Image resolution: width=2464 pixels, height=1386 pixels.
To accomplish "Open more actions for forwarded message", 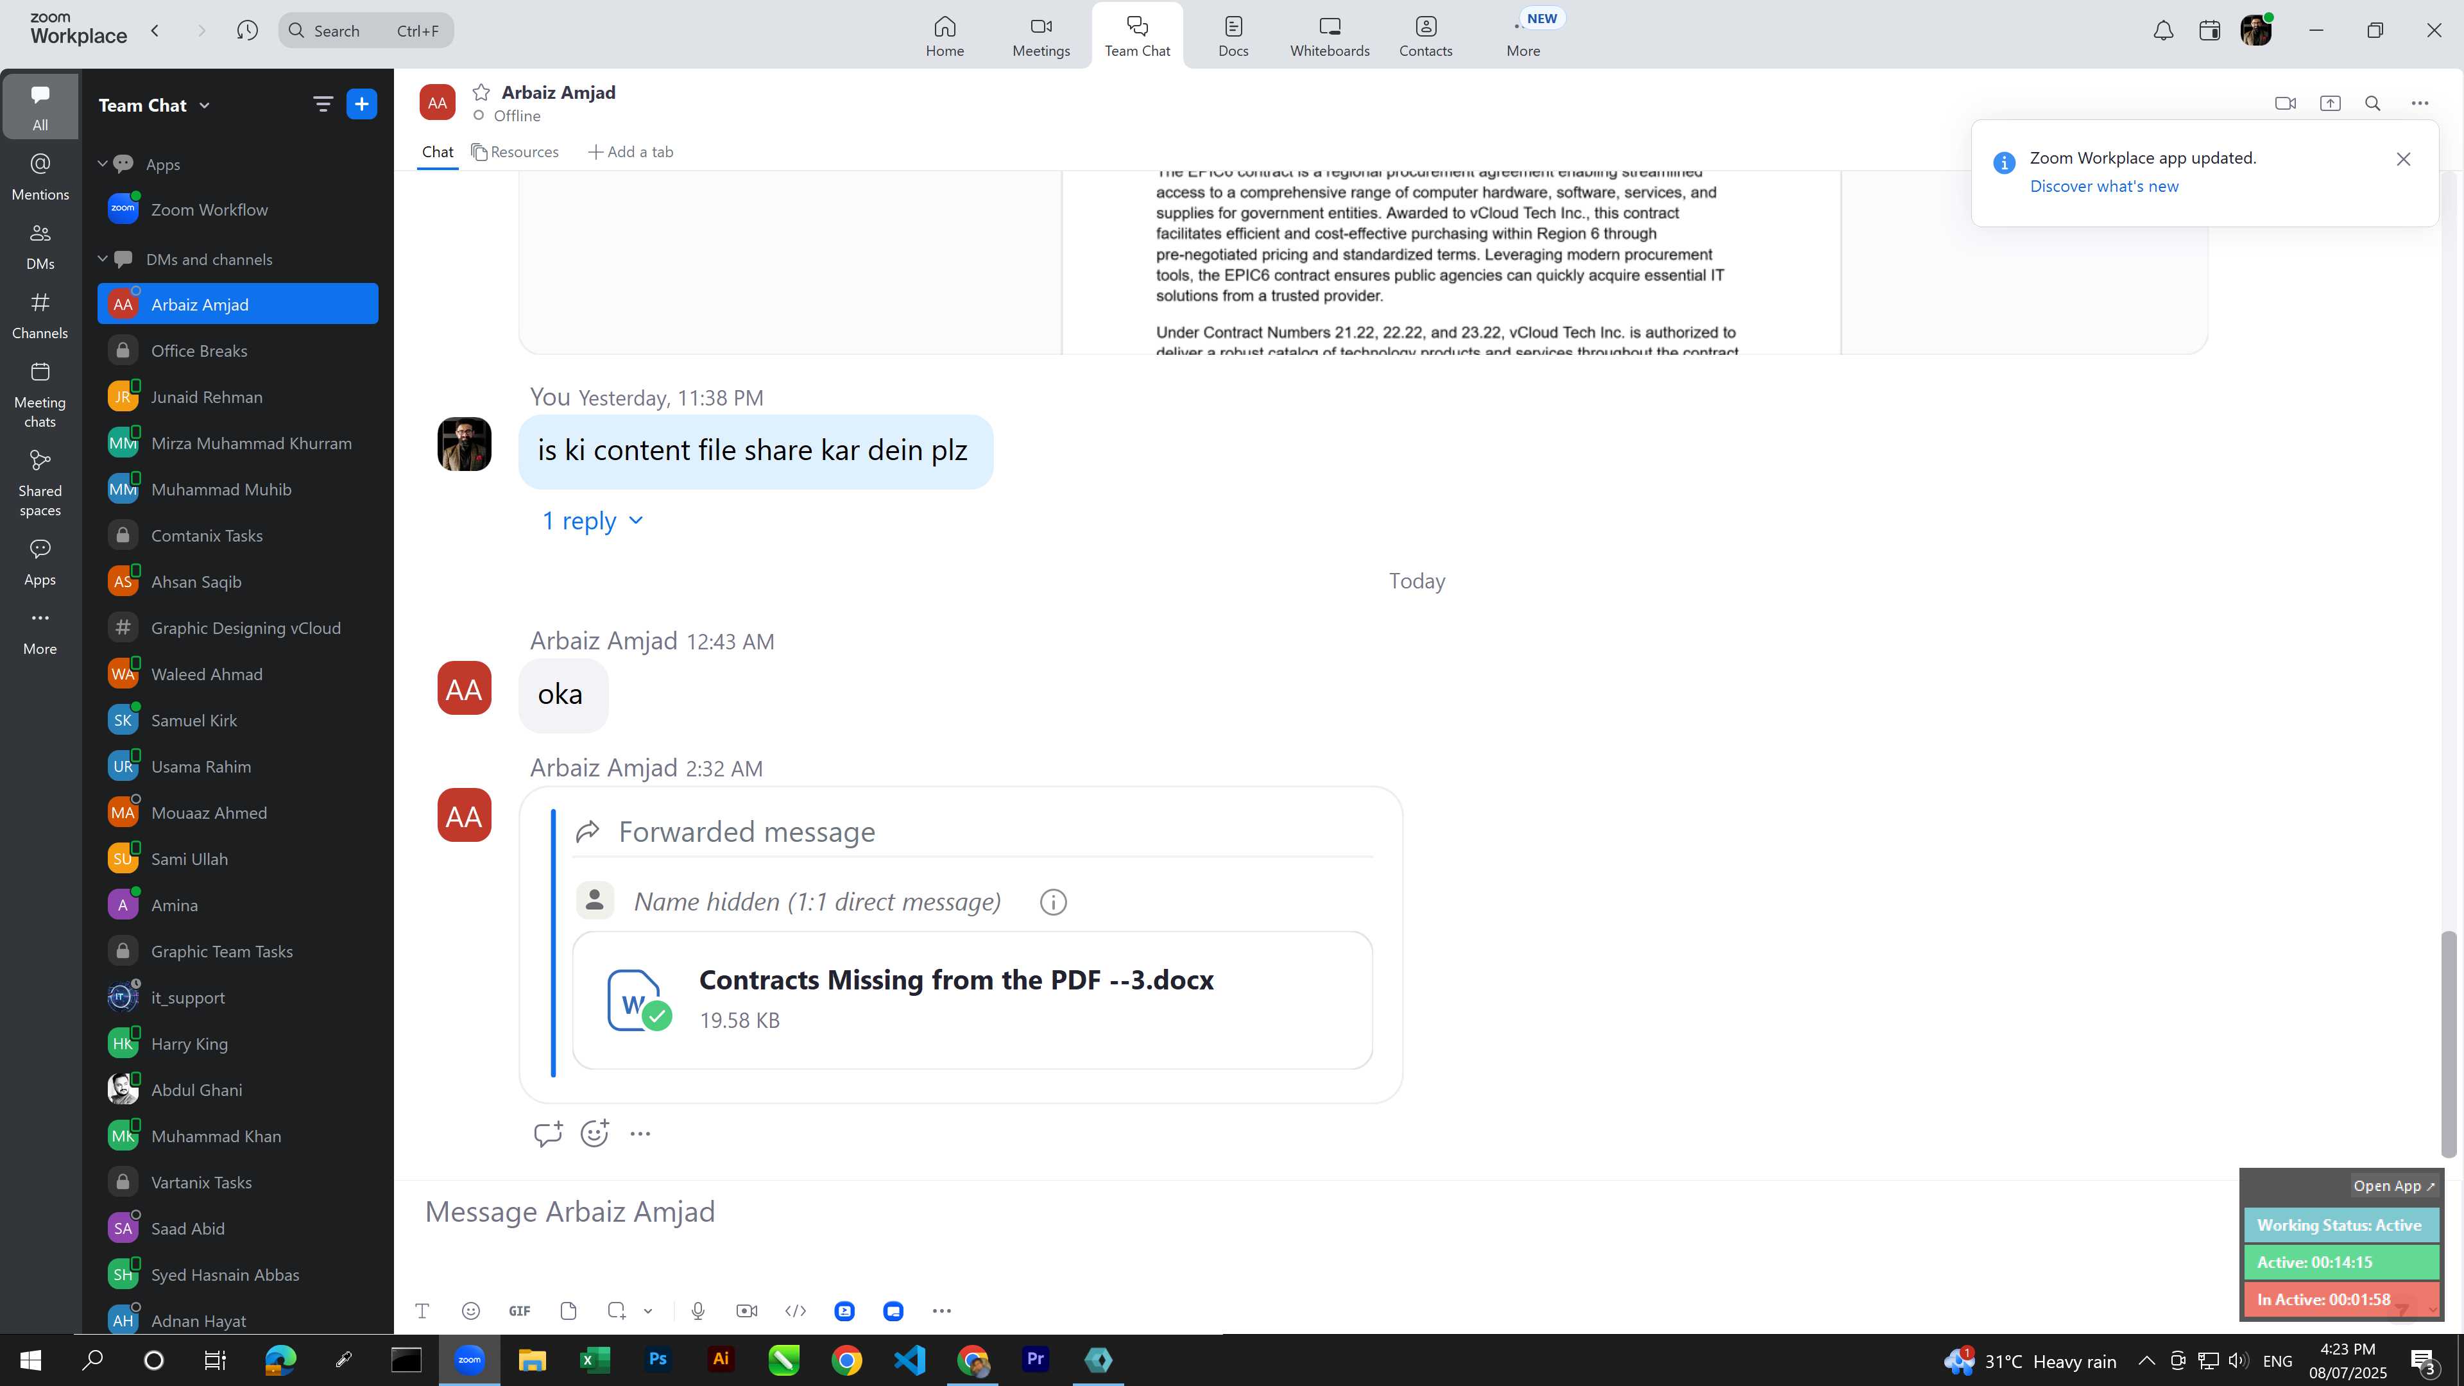I will 640,1133.
